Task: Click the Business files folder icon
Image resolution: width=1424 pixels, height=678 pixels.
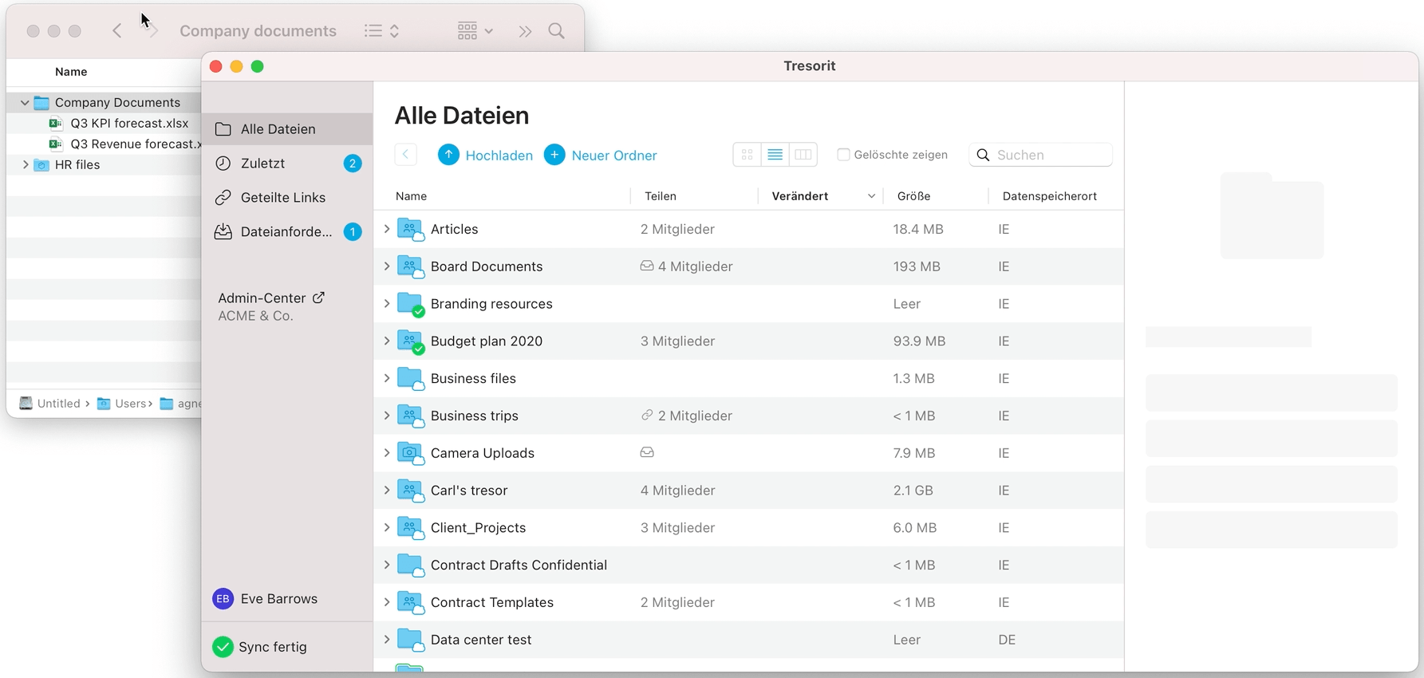Action: coord(410,379)
